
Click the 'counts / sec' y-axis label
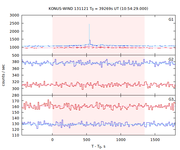[x=3, y=75]
